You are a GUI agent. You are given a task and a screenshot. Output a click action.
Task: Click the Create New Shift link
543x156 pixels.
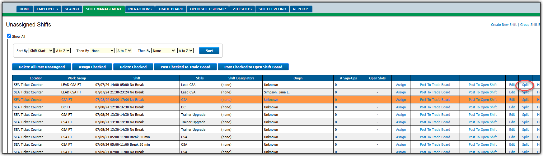pyautogui.click(x=503, y=25)
